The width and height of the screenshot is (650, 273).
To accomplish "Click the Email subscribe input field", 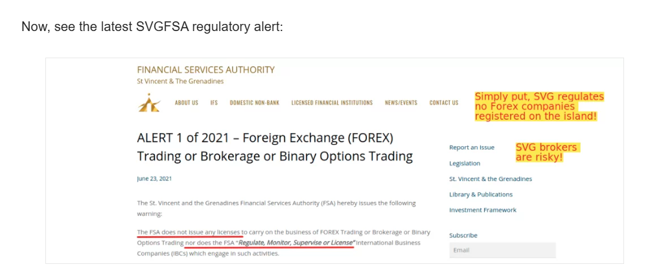I will [x=502, y=250].
